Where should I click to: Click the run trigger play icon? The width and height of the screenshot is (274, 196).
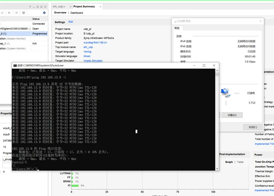point(10,13)
